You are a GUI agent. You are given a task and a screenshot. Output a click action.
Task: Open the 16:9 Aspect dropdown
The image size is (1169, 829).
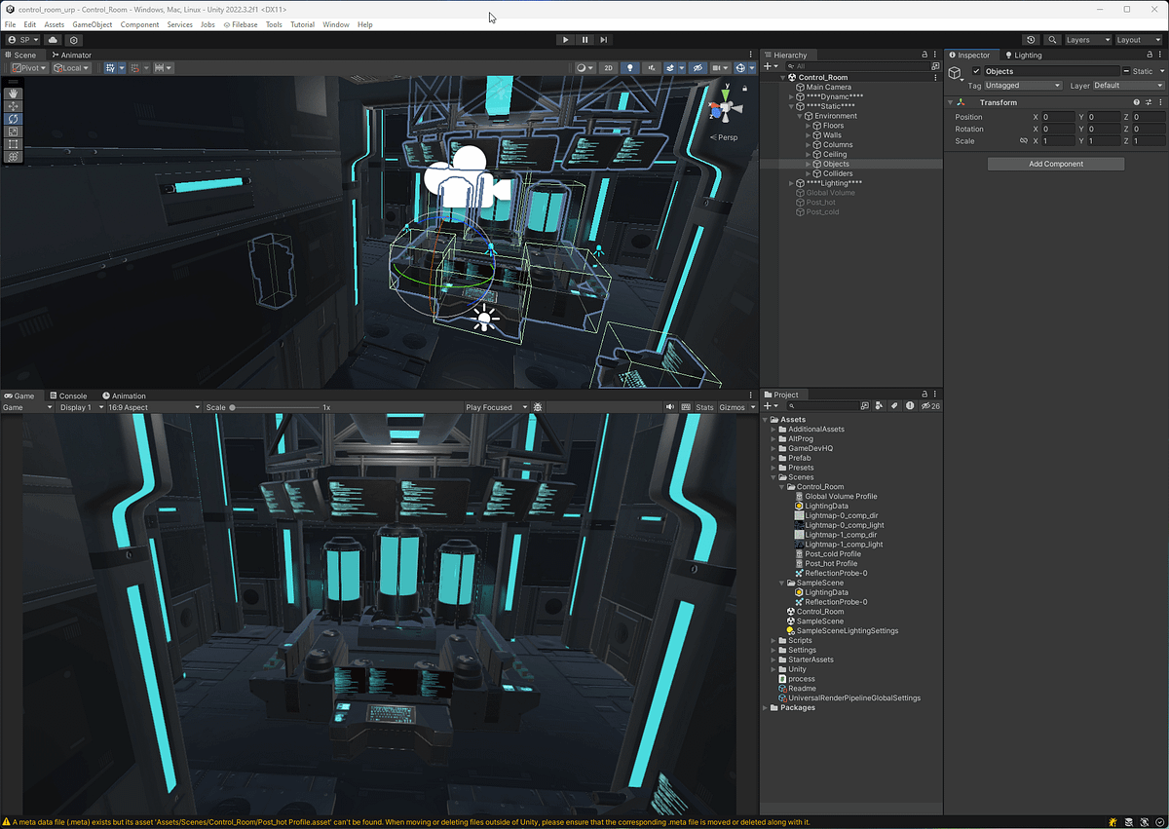pos(153,407)
